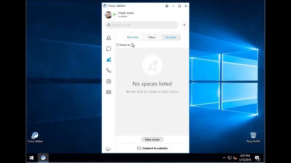Screen dimensions: 291x163
Task: Open the Action Center notifications icon
Action: point(257,158)
